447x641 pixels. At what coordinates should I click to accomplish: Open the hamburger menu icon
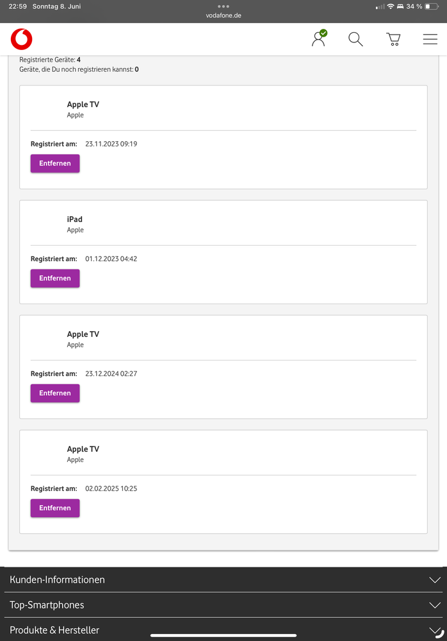[430, 39]
